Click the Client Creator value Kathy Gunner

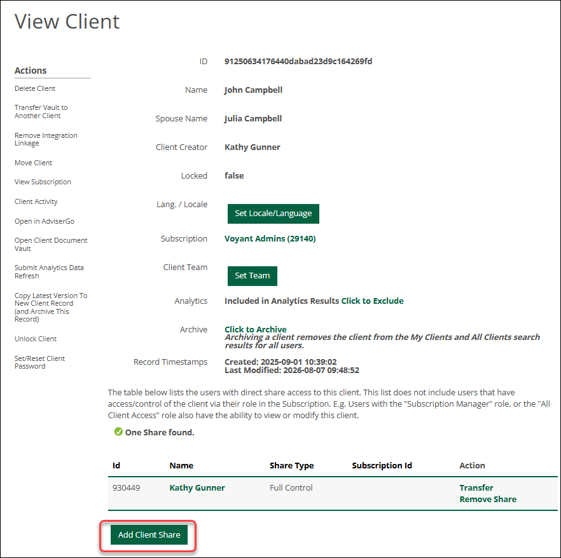tap(253, 147)
